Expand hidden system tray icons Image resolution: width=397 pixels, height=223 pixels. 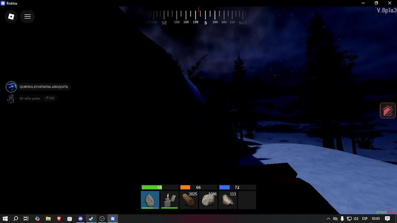click(328, 219)
